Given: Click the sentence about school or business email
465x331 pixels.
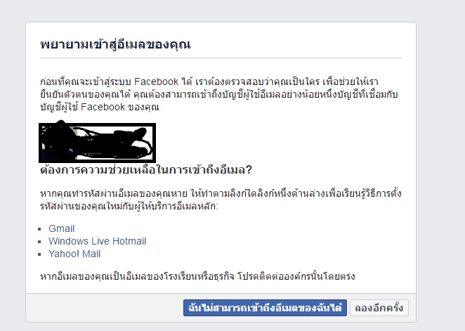Looking at the screenshot, I should (x=197, y=276).
